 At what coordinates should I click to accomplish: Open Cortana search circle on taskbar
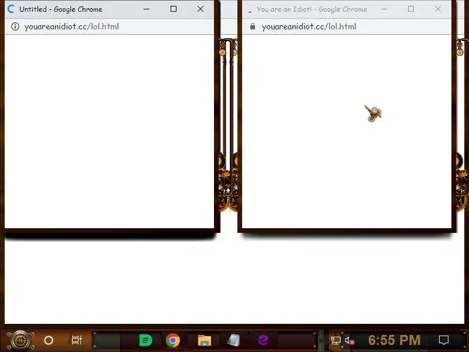click(x=49, y=340)
